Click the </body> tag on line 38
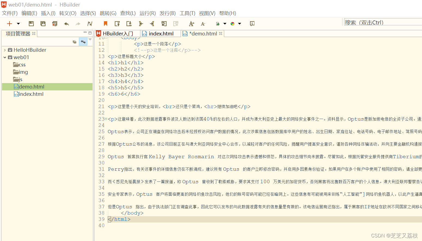This screenshot has height=241, width=422. click(x=132, y=213)
